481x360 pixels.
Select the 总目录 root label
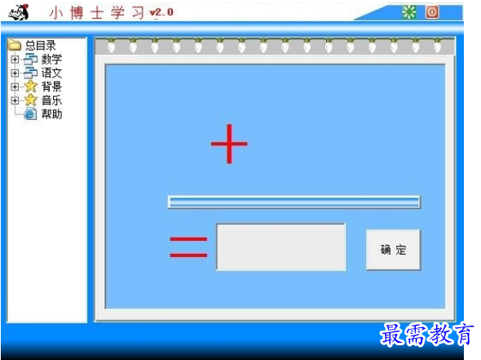click(x=41, y=46)
